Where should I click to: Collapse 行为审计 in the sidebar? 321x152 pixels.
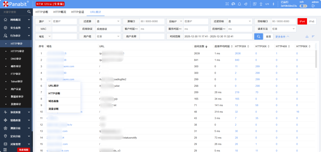[16, 36]
